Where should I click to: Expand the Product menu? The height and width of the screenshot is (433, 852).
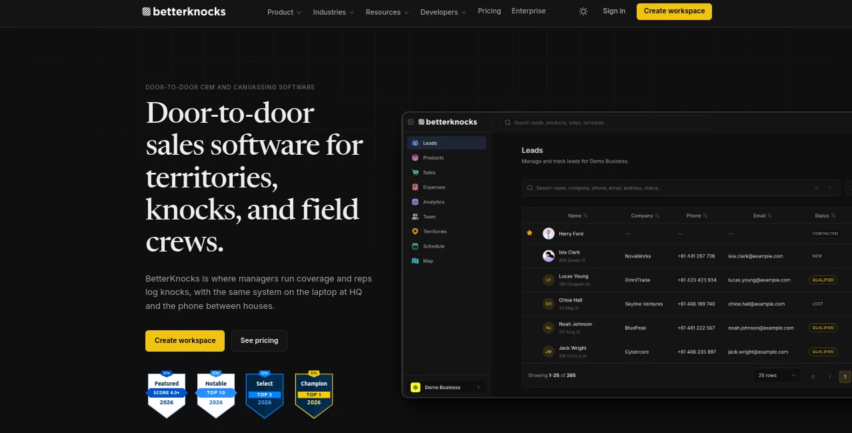pyautogui.click(x=284, y=12)
